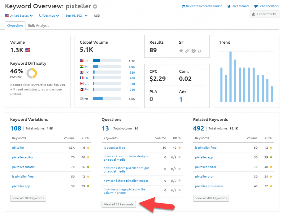Click the 492 Related Keywords count
The height and width of the screenshot is (214, 283).
coord(198,128)
